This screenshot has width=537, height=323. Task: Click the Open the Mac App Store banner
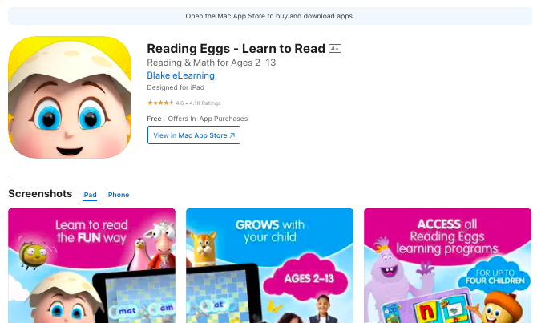(270, 16)
